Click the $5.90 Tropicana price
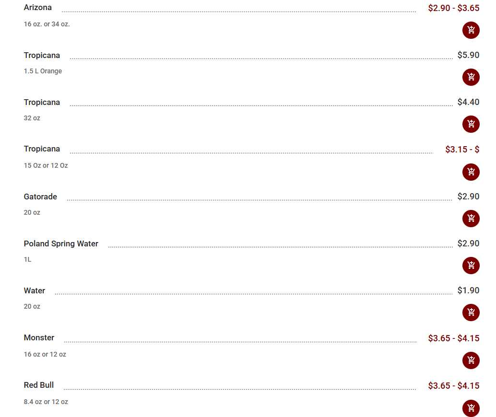The image size is (496, 417). 468,55
